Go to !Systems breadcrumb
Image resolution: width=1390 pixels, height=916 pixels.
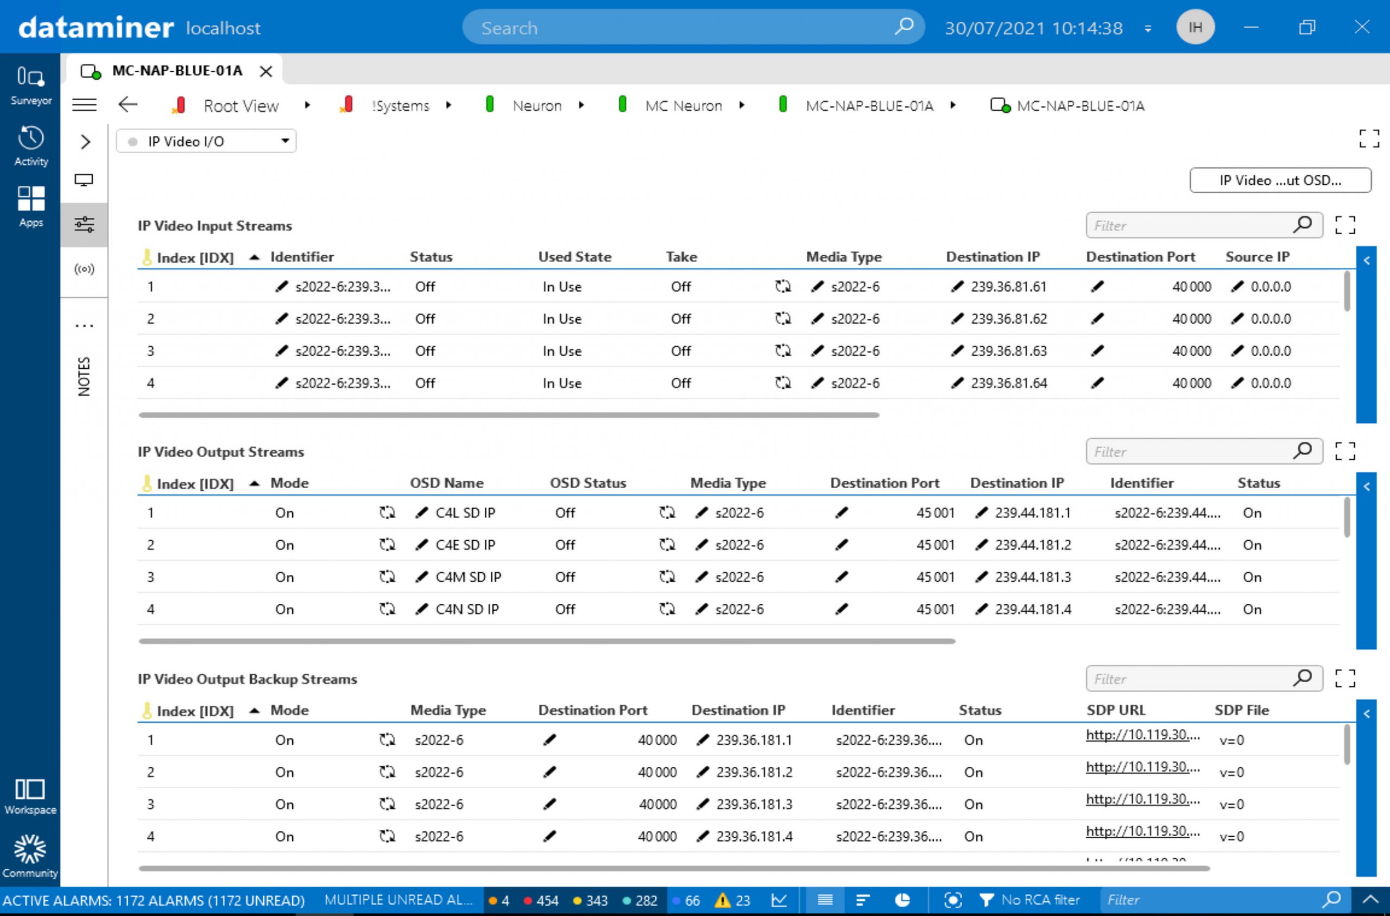point(401,106)
